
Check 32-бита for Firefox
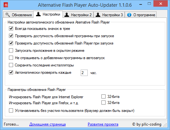click(103, 103)
